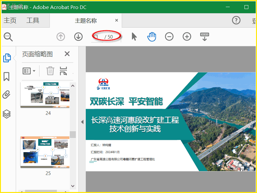Close the 页面缩略图 panel
This screenshot has height=193, width=257.
67,54
